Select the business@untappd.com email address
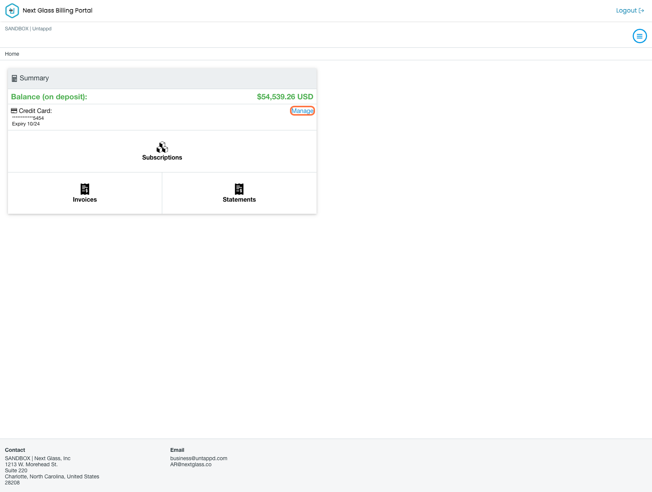This screenshot has width=652, height=492. coord(199,458)
